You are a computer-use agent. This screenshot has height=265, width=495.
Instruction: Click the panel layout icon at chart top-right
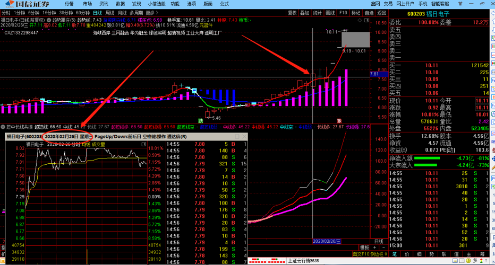click(x=366, y=20)
